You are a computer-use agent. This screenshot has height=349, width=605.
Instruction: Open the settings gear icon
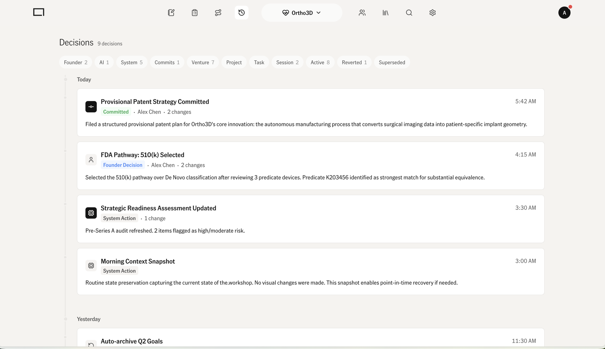click(x=433, y=13)
